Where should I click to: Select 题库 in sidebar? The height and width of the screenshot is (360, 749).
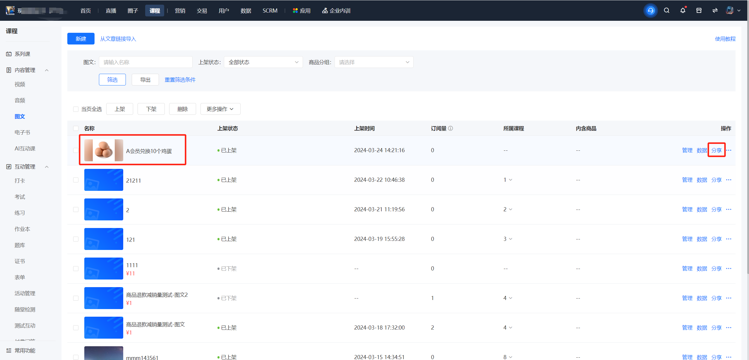[x=20, y=245]
